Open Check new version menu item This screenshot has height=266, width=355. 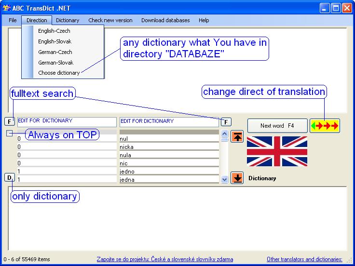click(x=110, y=20)
